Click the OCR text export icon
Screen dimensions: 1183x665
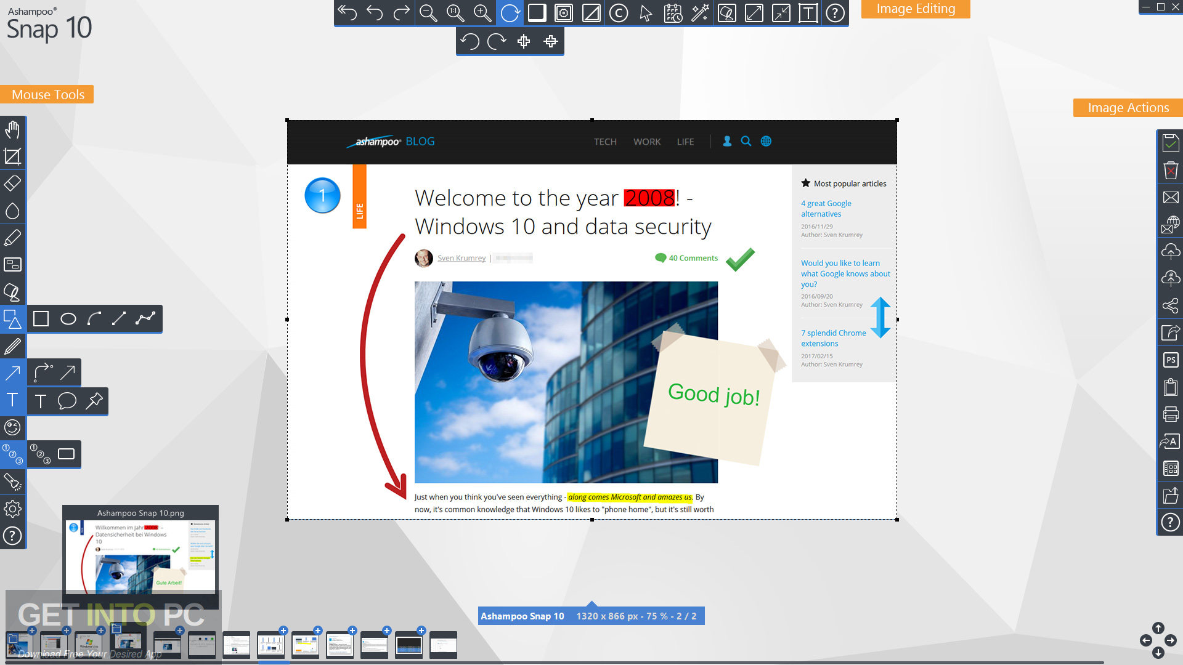(1171, 441)
